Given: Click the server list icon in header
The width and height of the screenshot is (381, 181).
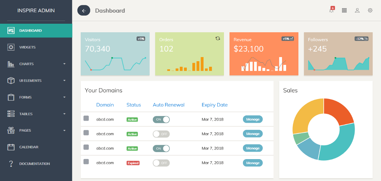Looking at the screenshot, I should [x=344, y=10].
